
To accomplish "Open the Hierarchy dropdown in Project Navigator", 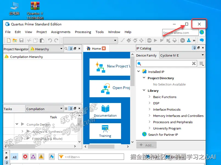I will pyautogui.click(x=46, y=49).
